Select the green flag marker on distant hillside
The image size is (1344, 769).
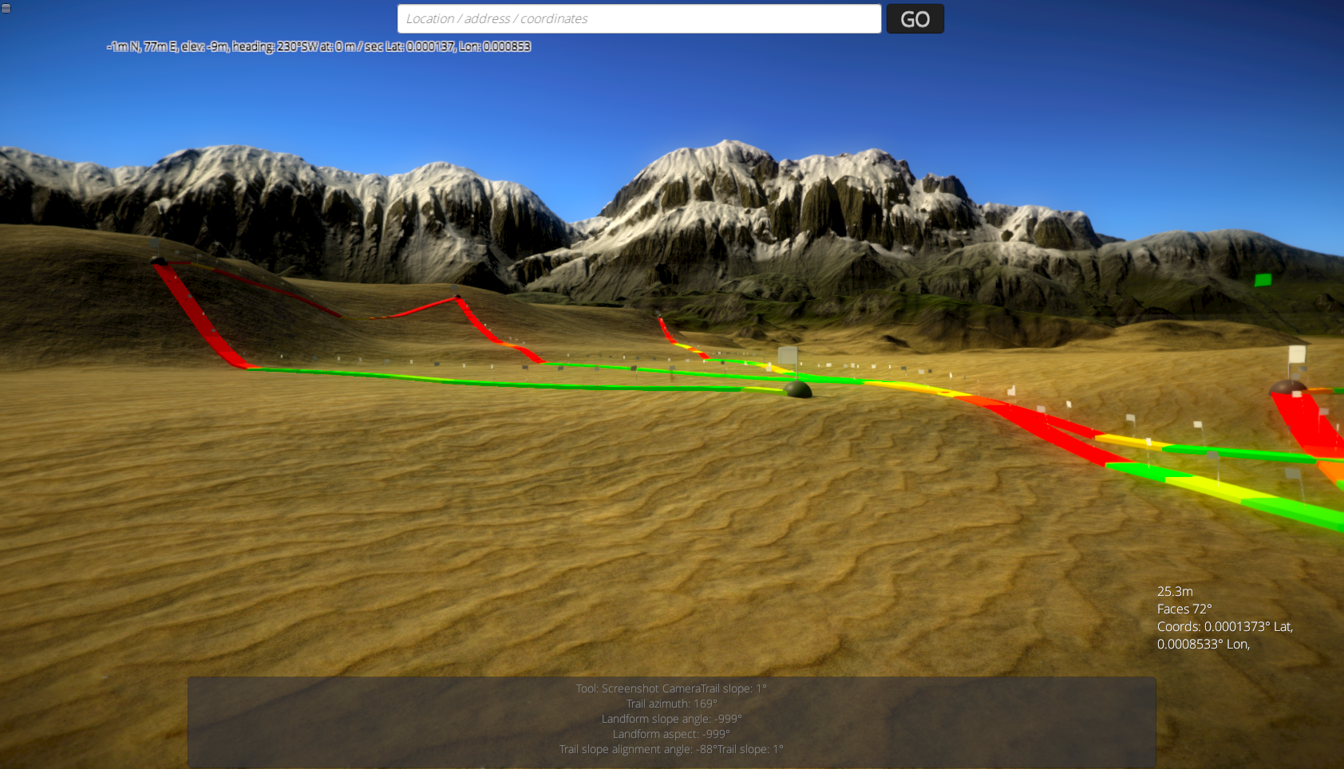coord(1263,279)
